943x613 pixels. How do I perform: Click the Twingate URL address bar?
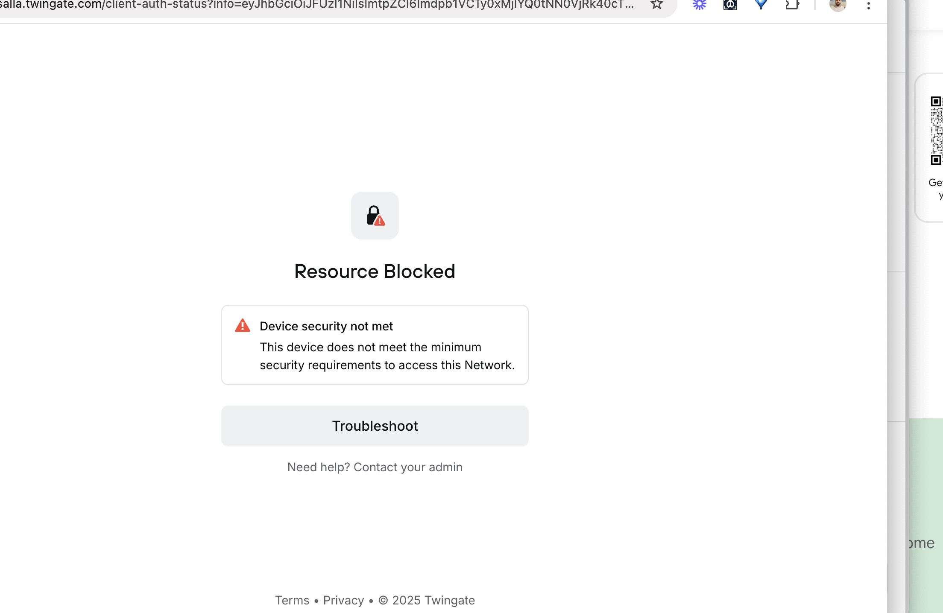(316, 5)
